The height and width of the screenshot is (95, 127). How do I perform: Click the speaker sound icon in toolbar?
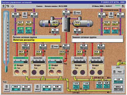(4, 6)
